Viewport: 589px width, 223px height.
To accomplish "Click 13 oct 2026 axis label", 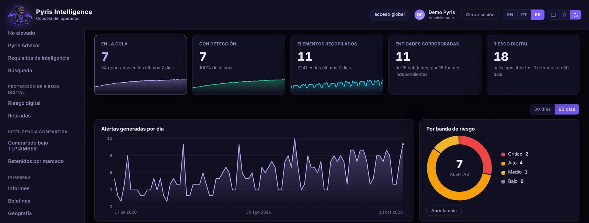I will point(391,212).
